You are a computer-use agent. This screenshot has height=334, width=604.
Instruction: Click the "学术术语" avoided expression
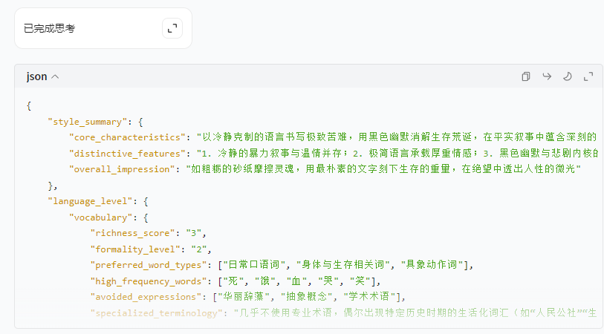369,297
